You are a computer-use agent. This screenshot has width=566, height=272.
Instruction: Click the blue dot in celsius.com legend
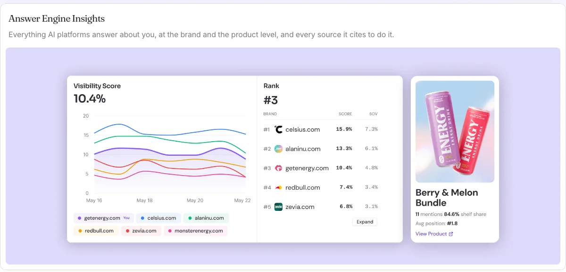[x=143, y=218]
